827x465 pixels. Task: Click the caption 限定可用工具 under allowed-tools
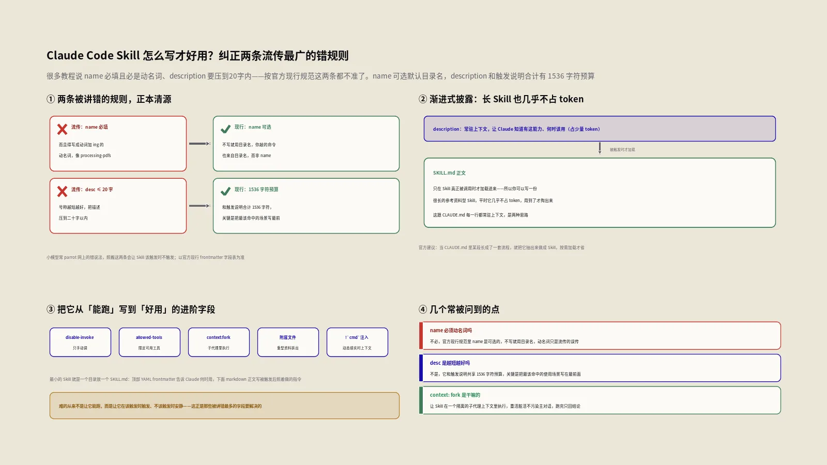click(149, 348)
